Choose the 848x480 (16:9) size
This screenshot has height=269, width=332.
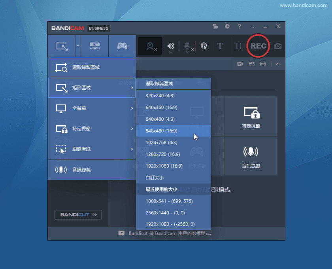tap(174, 131)
